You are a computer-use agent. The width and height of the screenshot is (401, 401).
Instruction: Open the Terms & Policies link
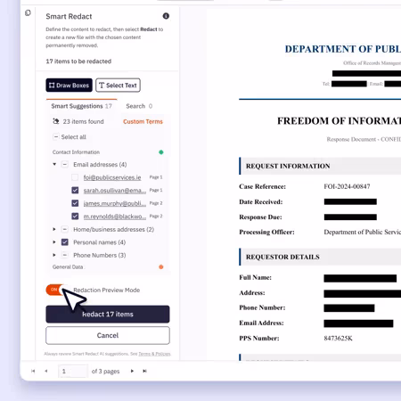tap(154, 354)
